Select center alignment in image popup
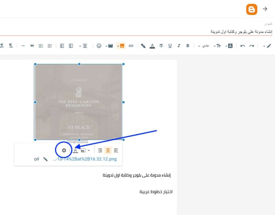275x215 pixels. (x=108, y=150)
